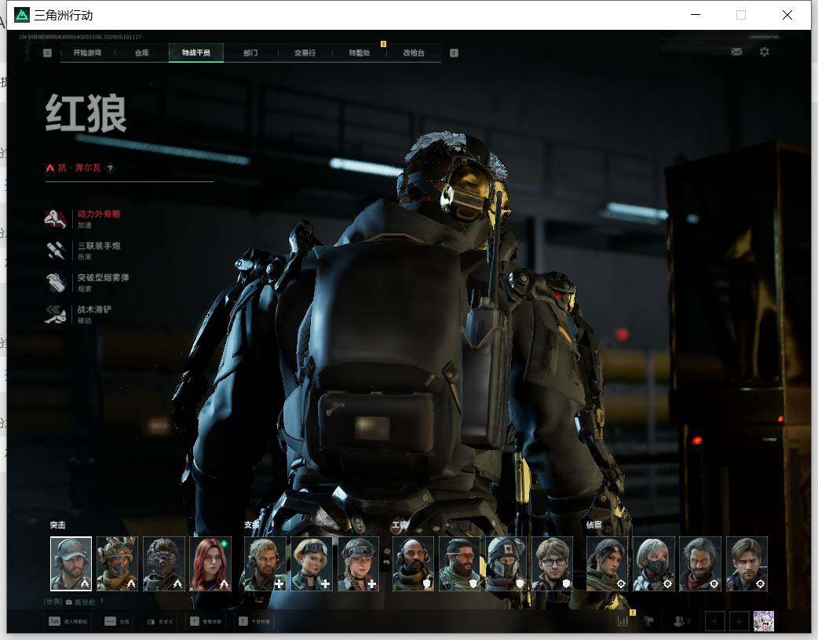
Task: Click the 三联装手炮 skill name
Action: [x=99, y=246]
